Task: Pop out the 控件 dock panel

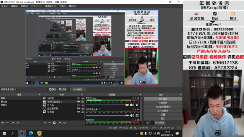Action: [181, 94]
